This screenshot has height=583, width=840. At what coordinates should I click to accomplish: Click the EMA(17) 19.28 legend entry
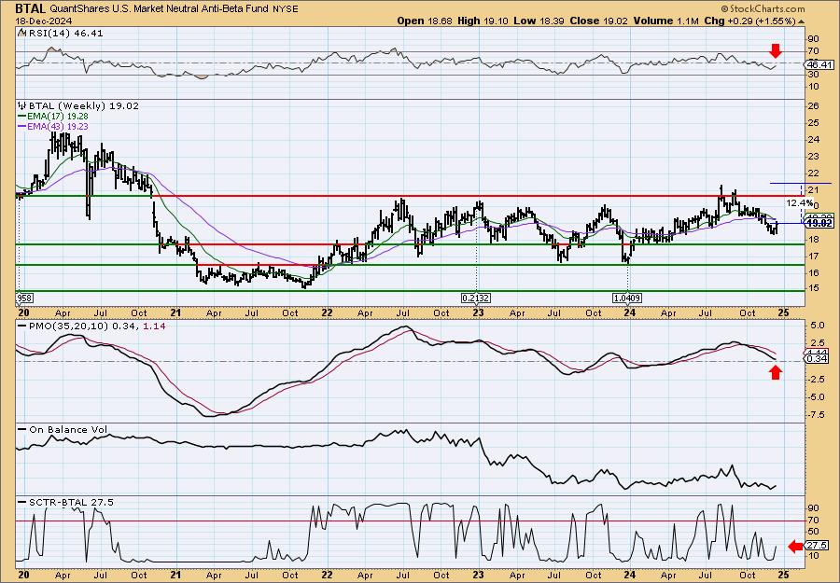point(53,117)
